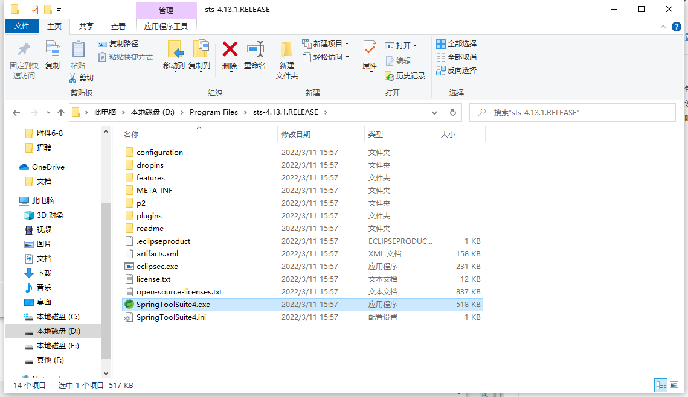The width and height of the screenshot is (688, 397).
Task: Expand address bar history dropdown
Action: pos(434,113)
